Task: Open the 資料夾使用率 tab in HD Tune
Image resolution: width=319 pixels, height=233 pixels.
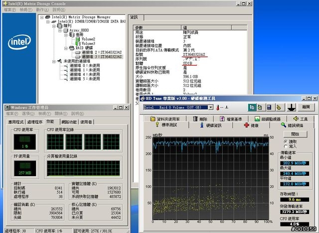Action: pos(165,119)
